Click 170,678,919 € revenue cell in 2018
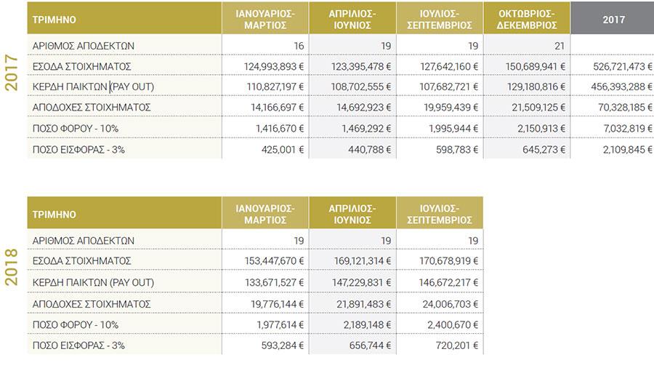Image resolution: width=654 pixels, height=368 pixels. click(x=440, y=261)
